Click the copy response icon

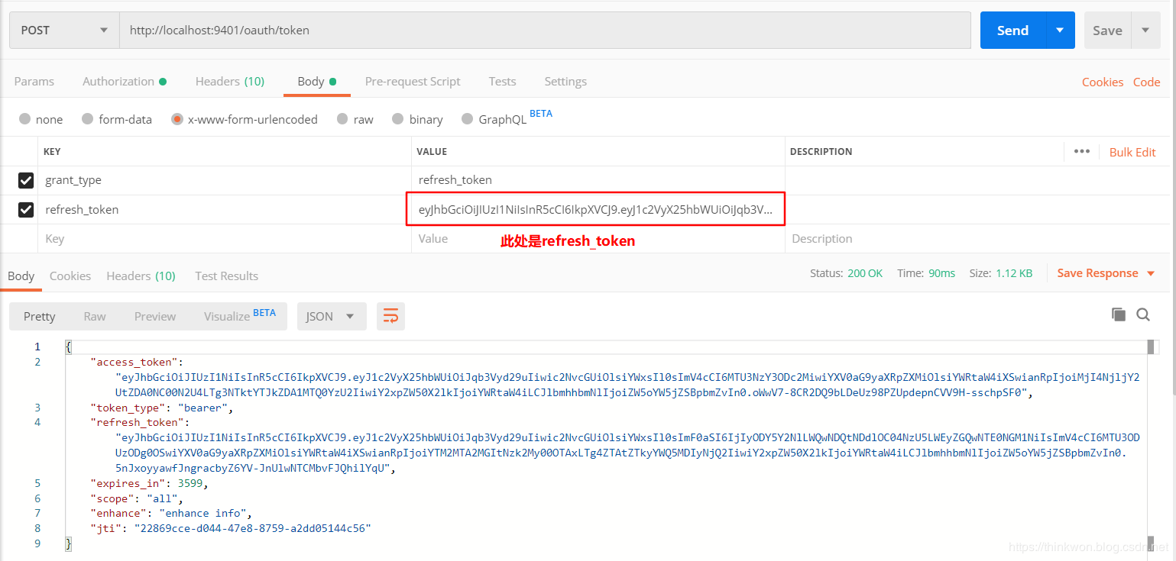tap(1118, 314)
